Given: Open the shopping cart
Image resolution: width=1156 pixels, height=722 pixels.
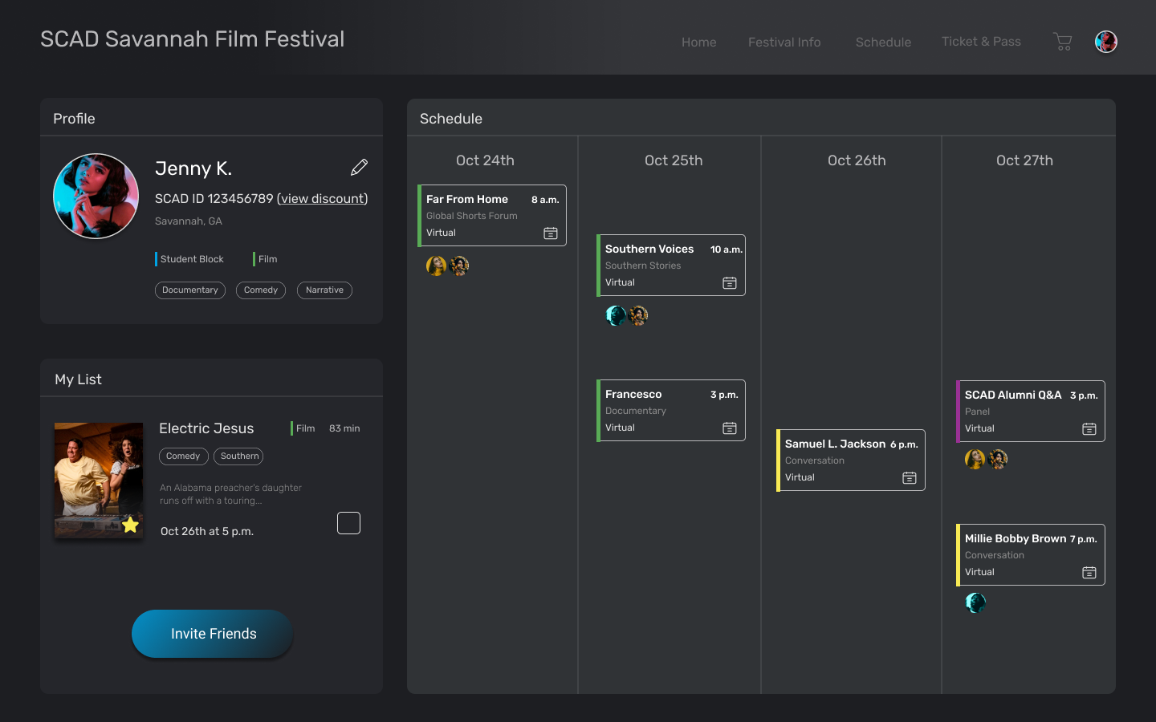Looking at the screenshot, I should pyautogui.click(x=1062, y=42).
